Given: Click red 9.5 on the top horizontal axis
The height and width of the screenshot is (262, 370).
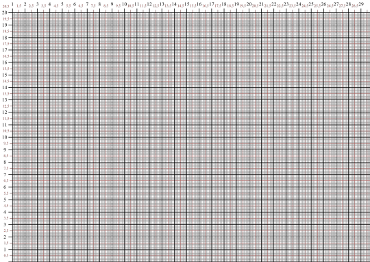Looking at the screenshot, I should [x=119, y=6].
